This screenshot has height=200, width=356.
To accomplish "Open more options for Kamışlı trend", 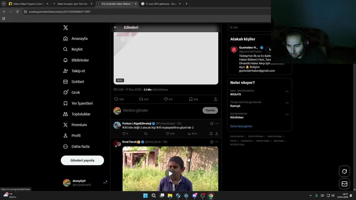I will [x=287, y=103].
